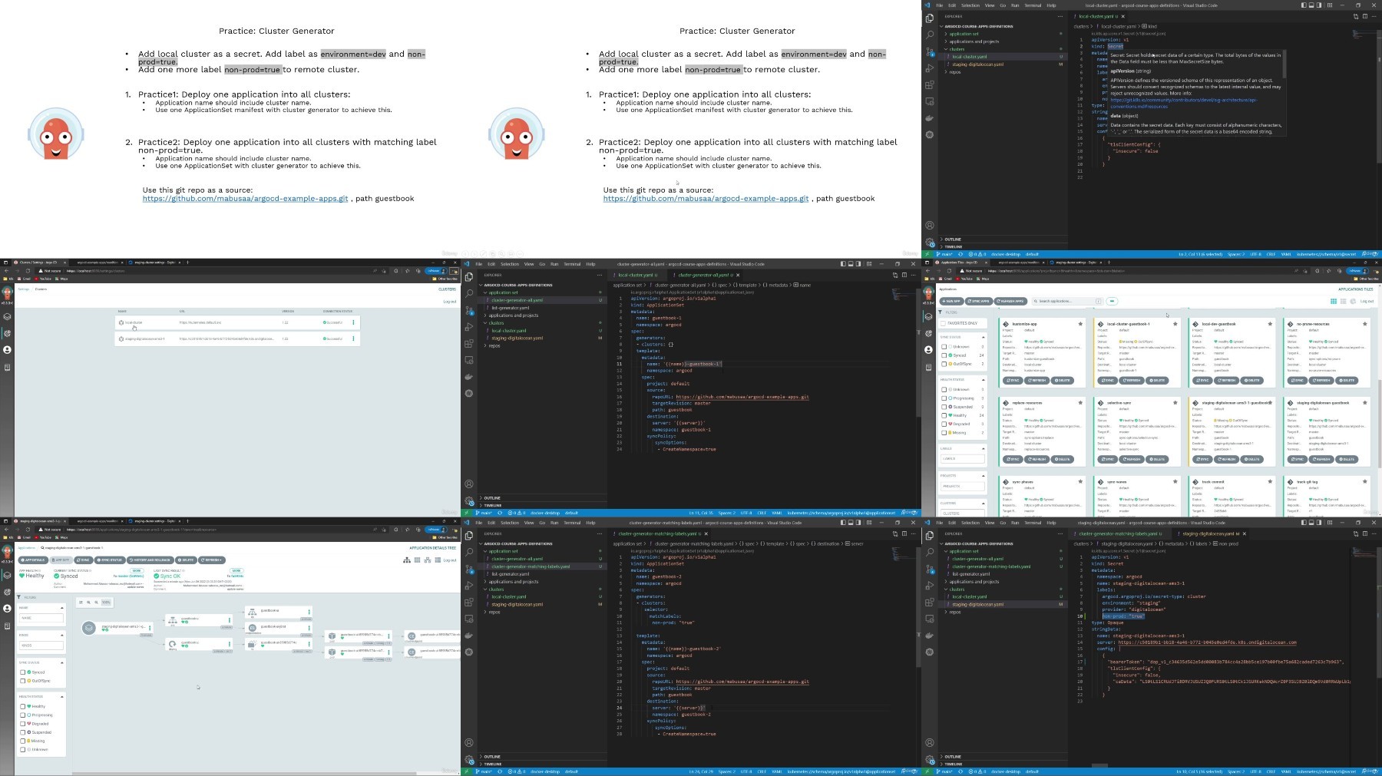Open Extensions view in local-cluster.yaml VS Code window
This screenshot has height=776, width=1382.
tap(930, 85)
